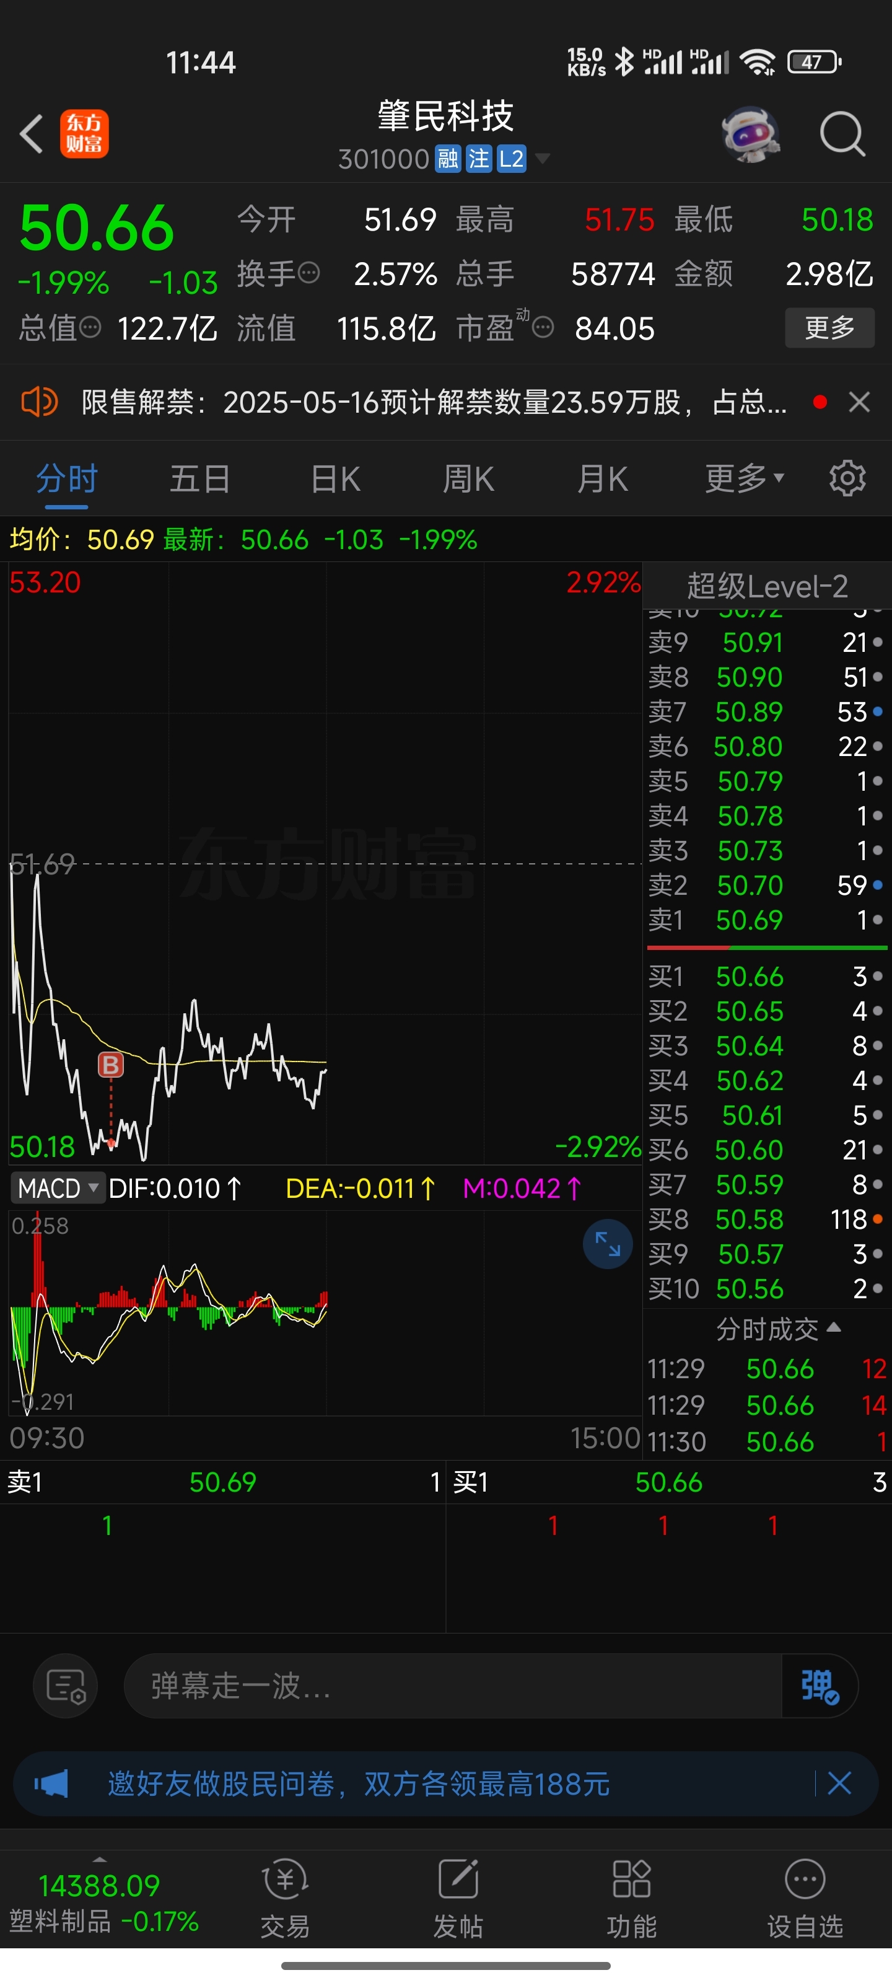Open the 东方财富 app logo

[x=85, y=134]
